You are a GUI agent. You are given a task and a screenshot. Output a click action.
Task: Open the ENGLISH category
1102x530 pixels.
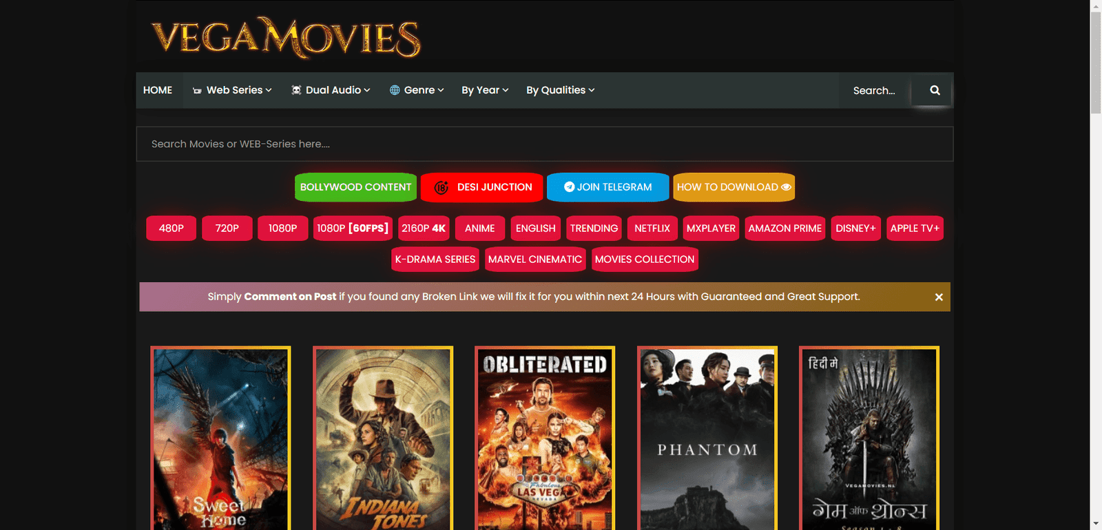point(535,229)
